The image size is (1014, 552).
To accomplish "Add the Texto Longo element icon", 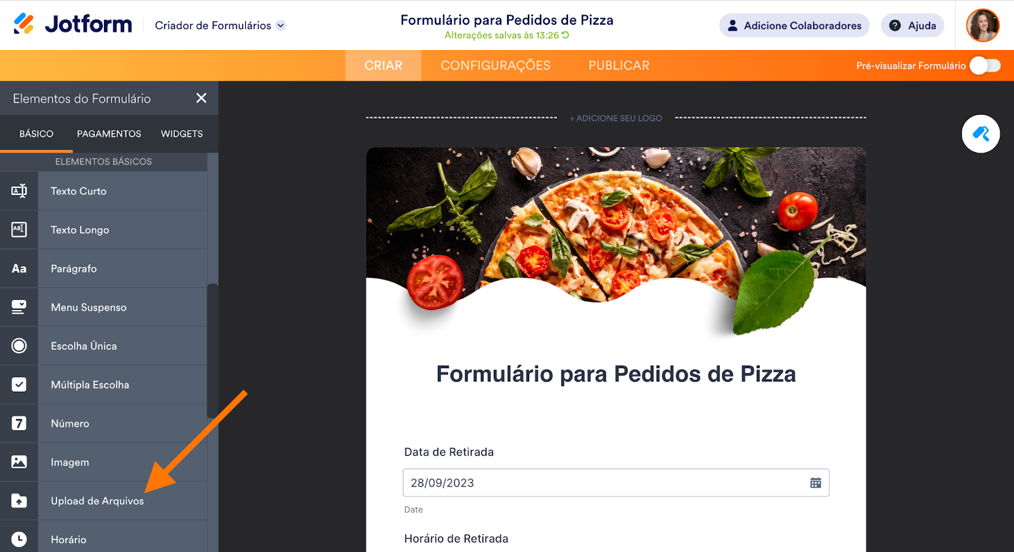I will click(x=19, y=229).
